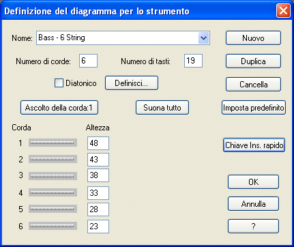Click the string 1 graphic
The height and width of the screenshot is (247, 294).
pyautogui.click(x=53, y=143)
